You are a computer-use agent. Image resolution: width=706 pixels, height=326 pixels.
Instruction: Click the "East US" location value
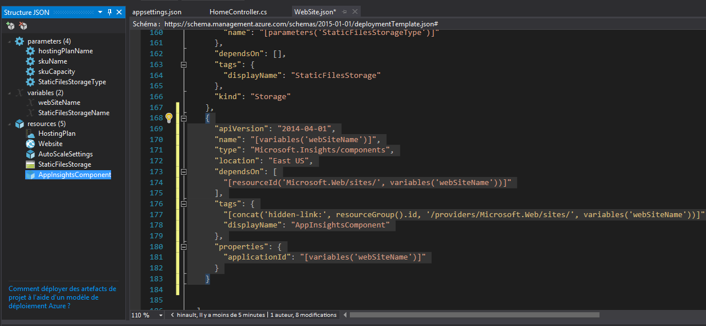point(290,161)
